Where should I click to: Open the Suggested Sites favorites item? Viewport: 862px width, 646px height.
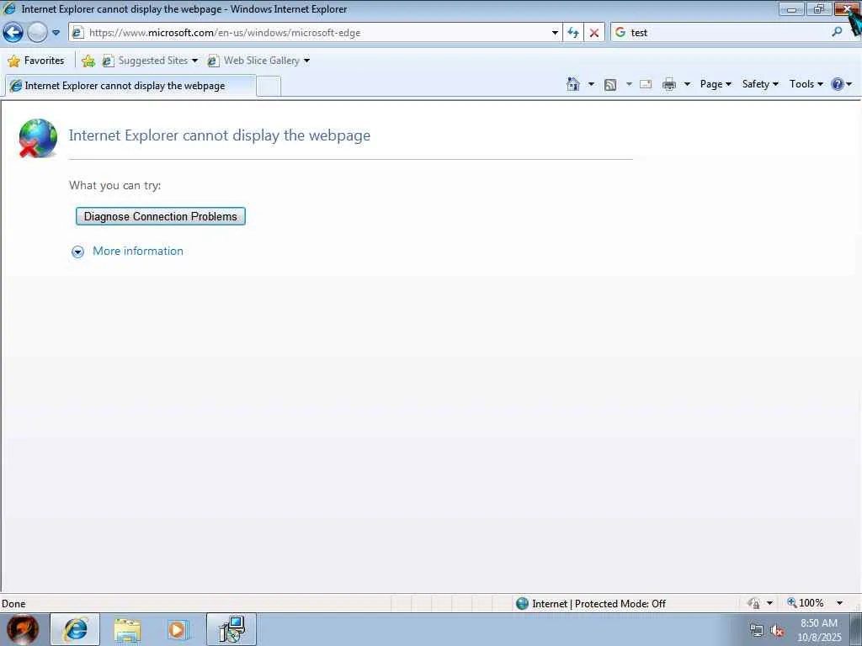pos(150,61)
